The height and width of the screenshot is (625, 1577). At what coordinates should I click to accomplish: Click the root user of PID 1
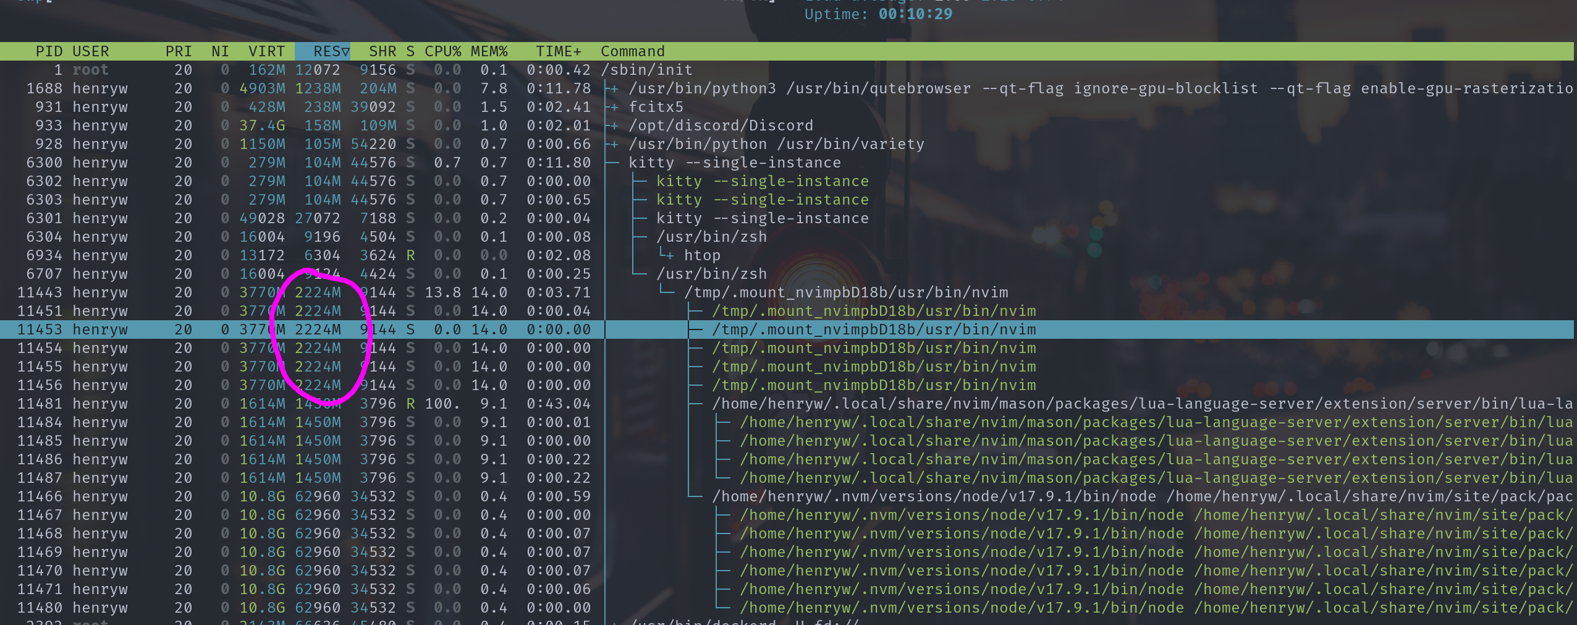[x=90, y=70]
